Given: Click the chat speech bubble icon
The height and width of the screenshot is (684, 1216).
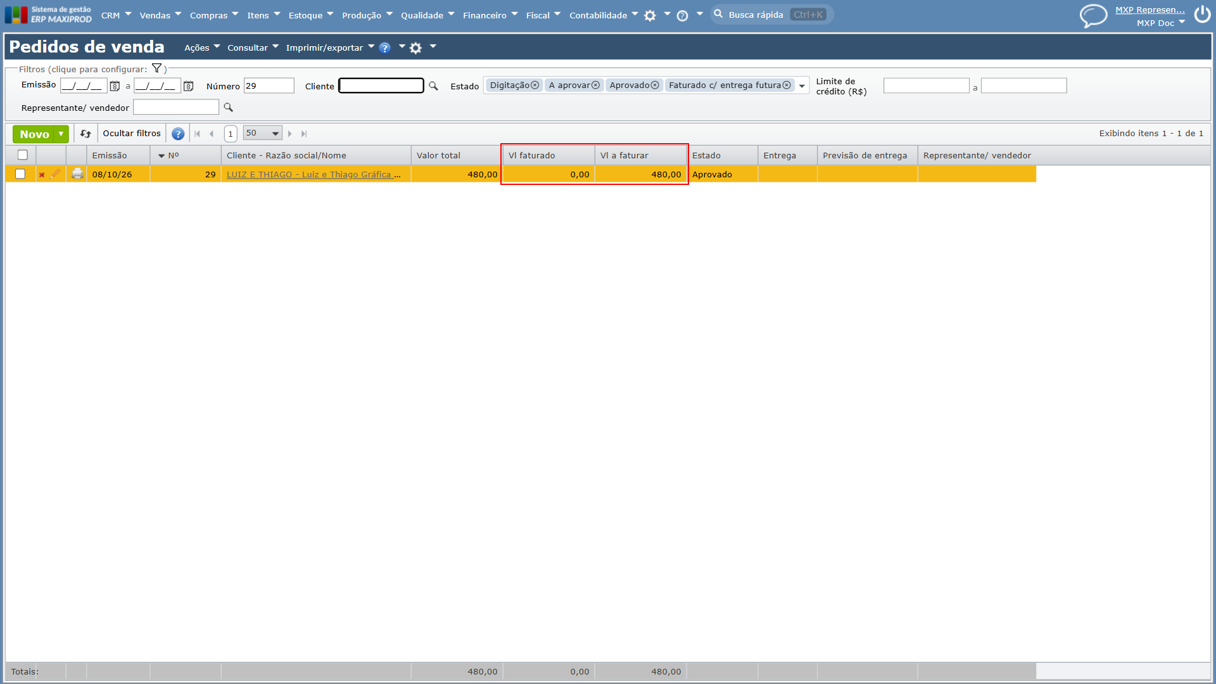Looking at the screenshot, I should (x=1093, y=15).
